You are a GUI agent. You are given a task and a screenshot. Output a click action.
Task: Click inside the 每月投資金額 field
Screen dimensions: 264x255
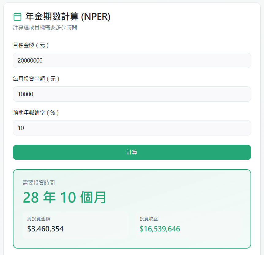(132, 94)
